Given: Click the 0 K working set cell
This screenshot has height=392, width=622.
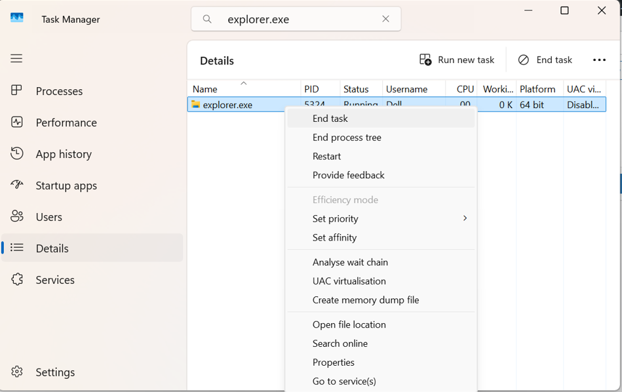Looking at the screenshot, I should [x=506, y=105].
